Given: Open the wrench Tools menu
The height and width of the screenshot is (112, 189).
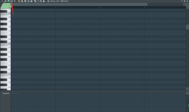Looking at the screenshot, I should (5, 1).
